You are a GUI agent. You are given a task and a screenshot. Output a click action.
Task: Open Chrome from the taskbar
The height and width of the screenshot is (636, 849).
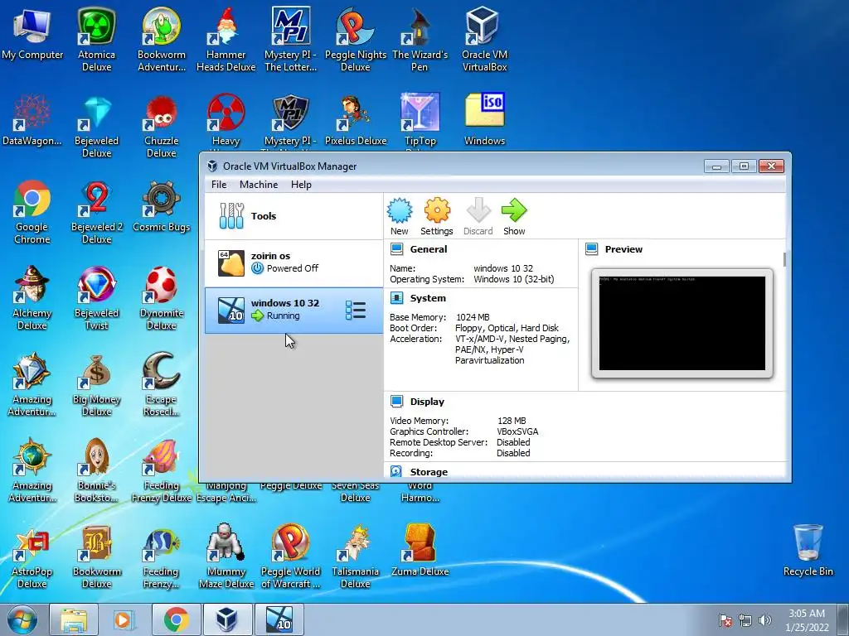177,619
